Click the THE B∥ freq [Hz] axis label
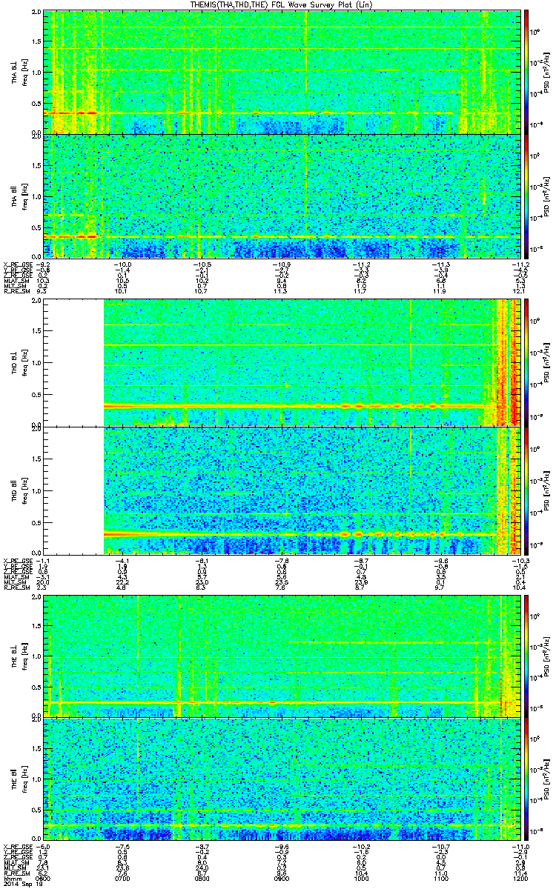This screenshot has height=889, width=556. (18, 779)
